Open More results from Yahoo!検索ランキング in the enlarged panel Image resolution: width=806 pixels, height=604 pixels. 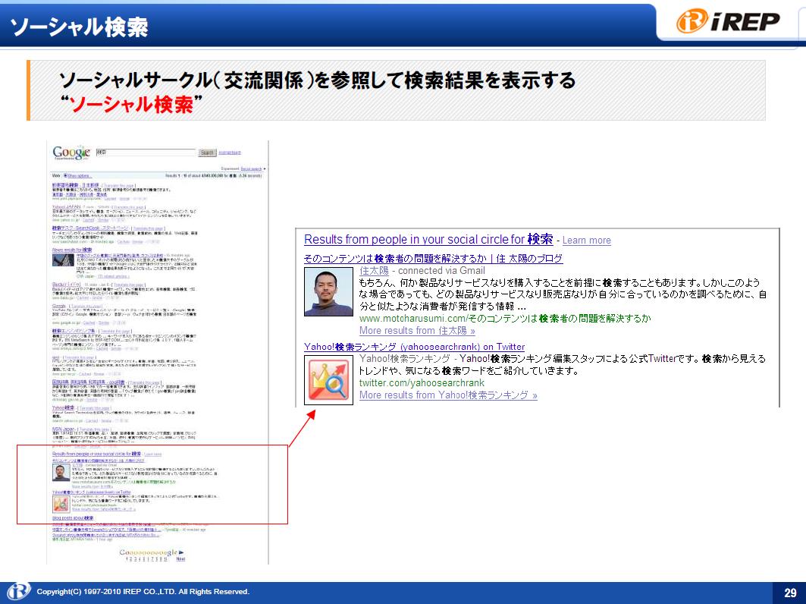pos(448,395)
